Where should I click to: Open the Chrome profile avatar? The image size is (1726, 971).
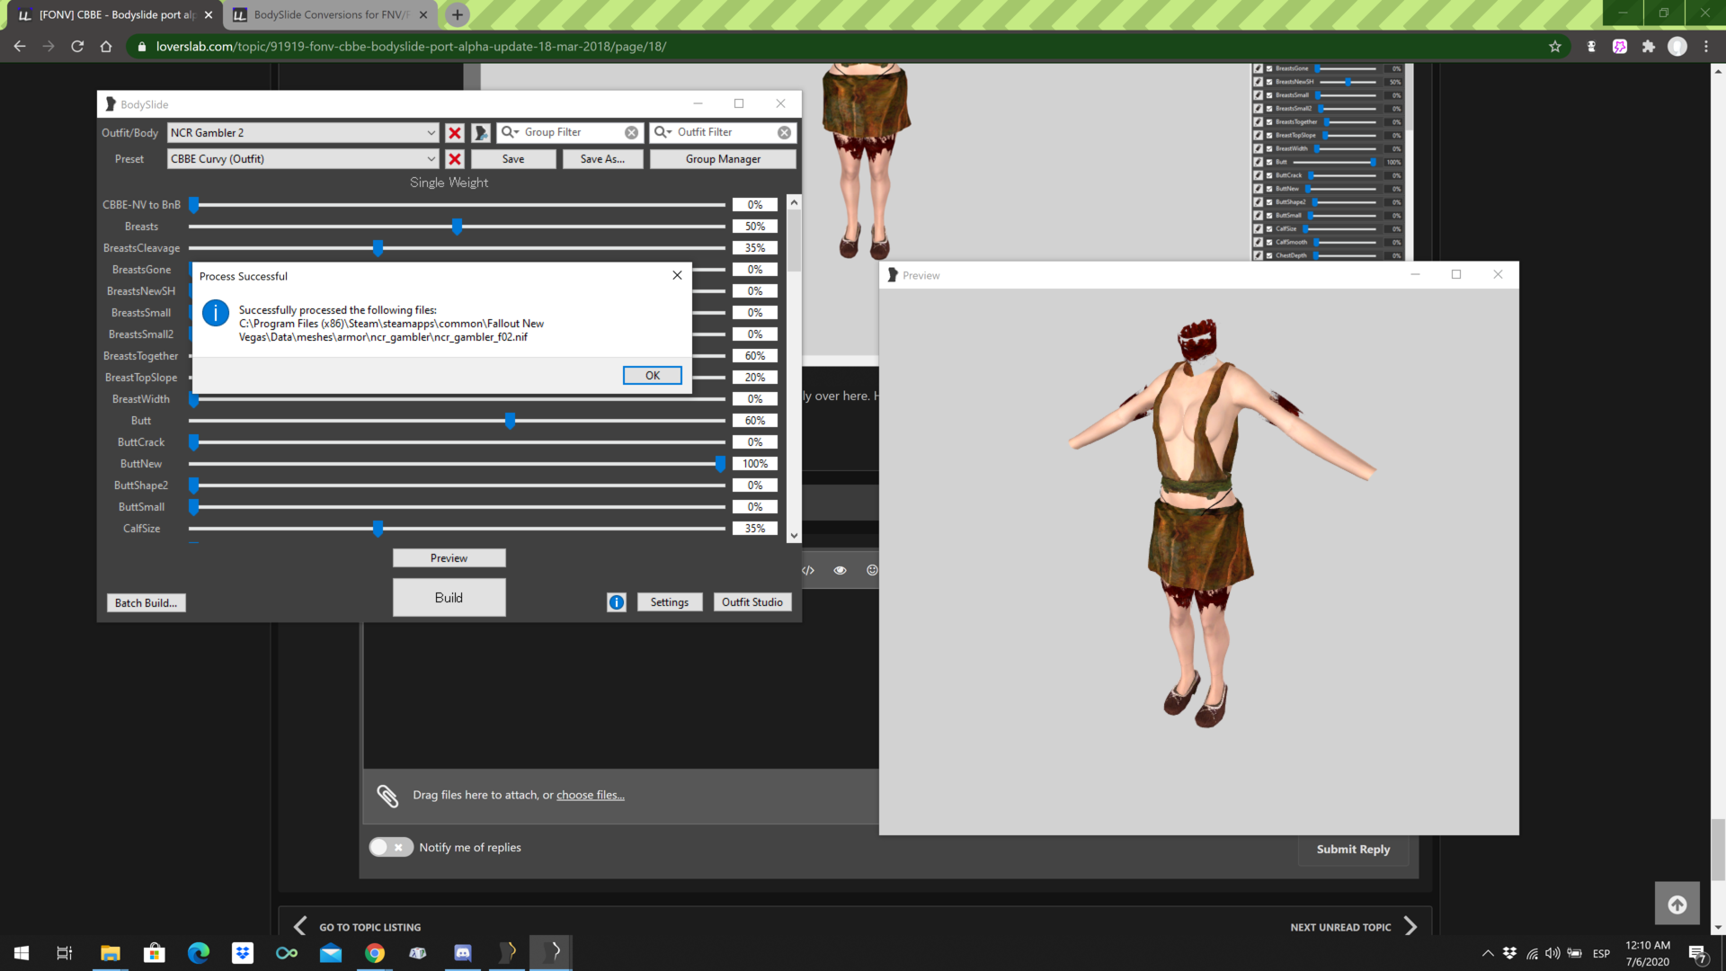1677,47
